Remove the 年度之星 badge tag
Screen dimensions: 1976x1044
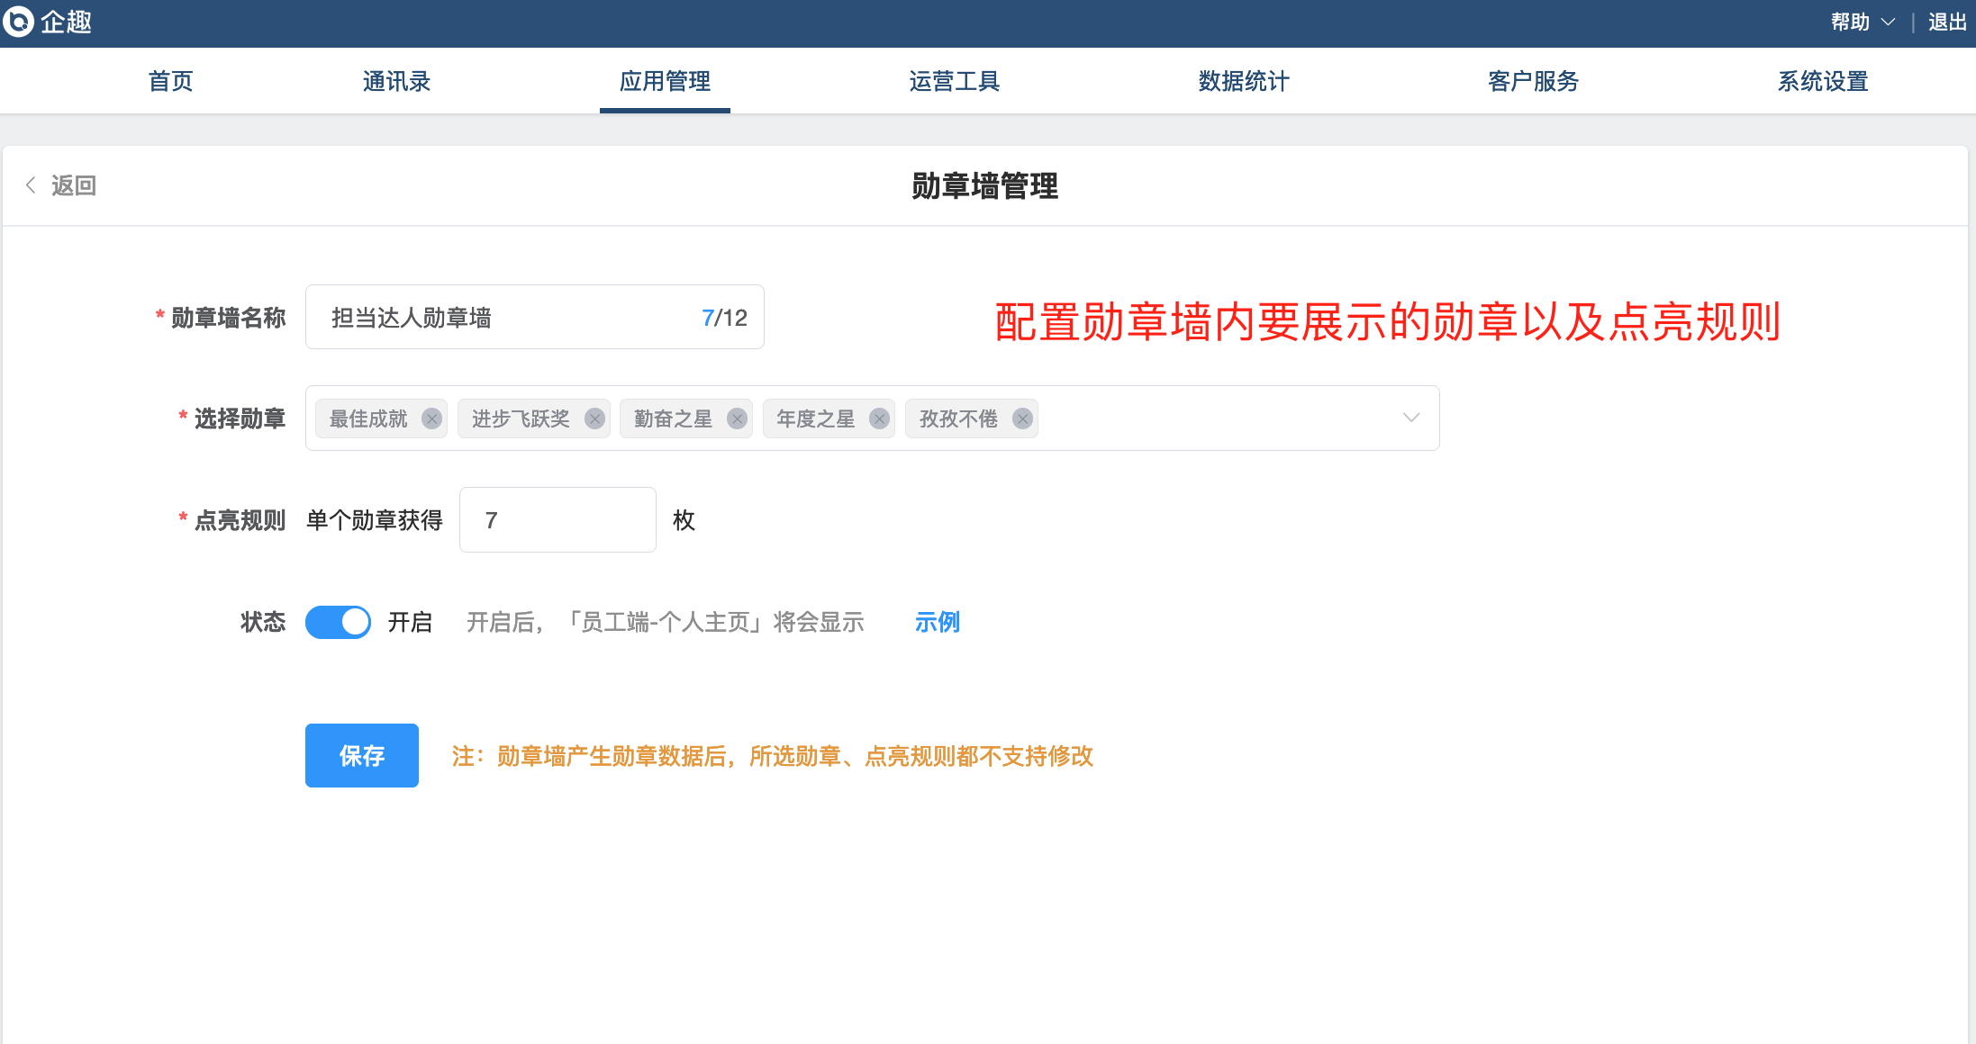tap(880, 418)
